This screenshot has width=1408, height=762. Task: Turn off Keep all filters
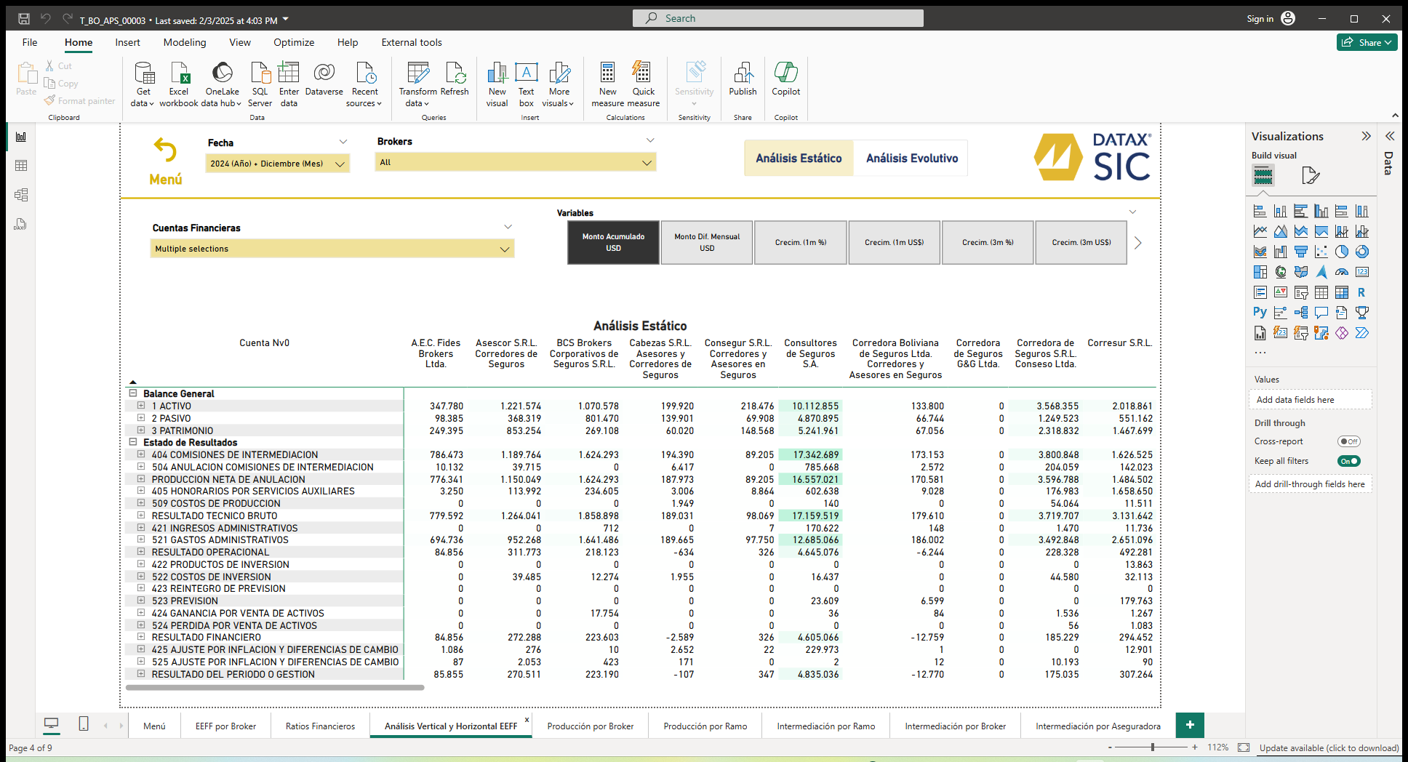pyautogui.click(x=1348, y=460)
